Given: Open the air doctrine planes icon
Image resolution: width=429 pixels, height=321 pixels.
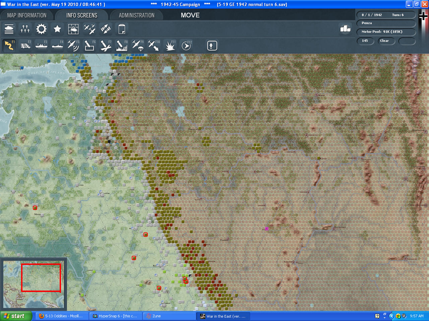Looking at the screenshot, I should pos(89,29).
